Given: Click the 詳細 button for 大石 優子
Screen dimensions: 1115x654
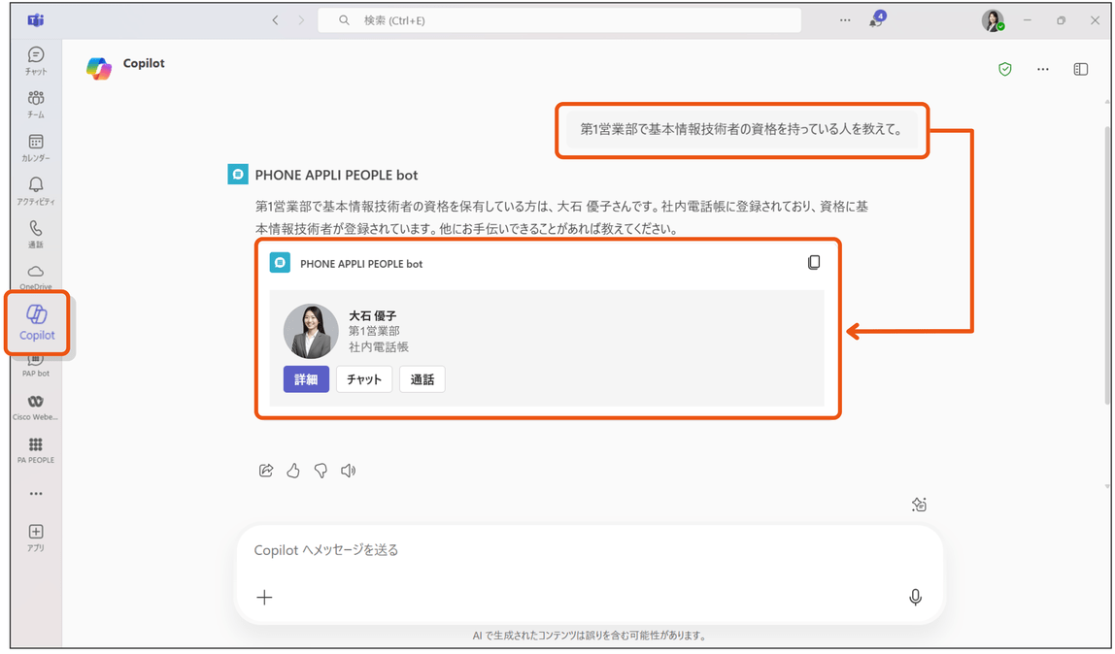Looking at the screenshot, I should coord(306,379).
